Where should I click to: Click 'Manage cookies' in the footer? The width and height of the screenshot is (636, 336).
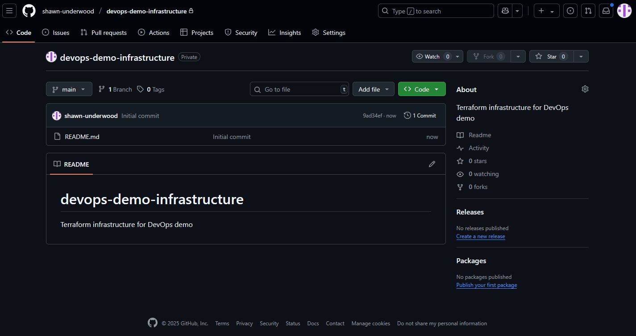tap(370, 323)
